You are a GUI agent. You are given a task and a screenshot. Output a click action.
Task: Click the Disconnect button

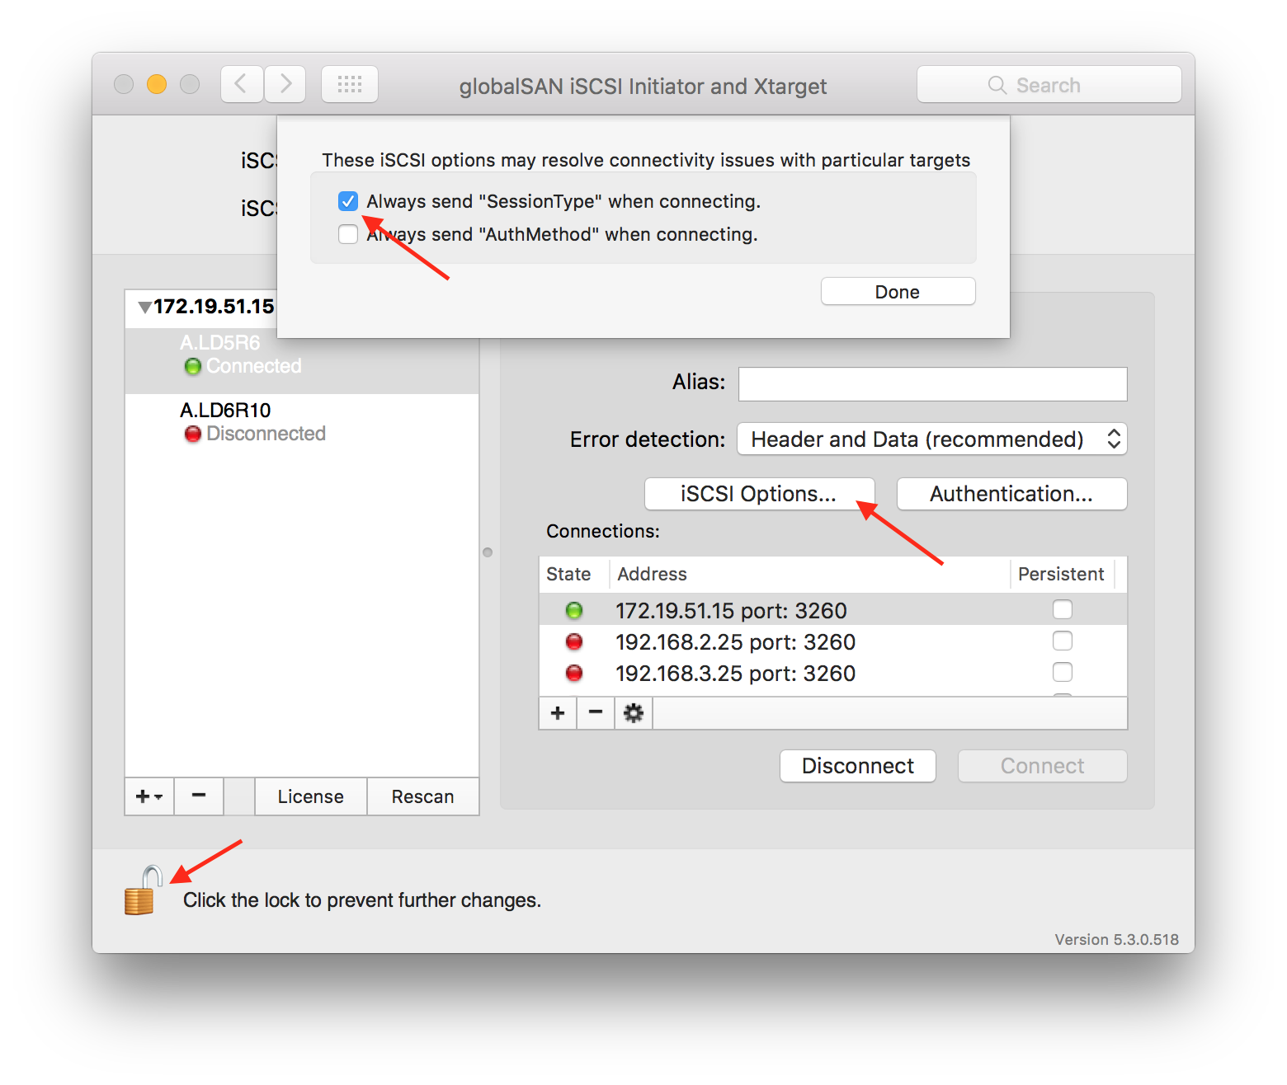tap(858, 766)
